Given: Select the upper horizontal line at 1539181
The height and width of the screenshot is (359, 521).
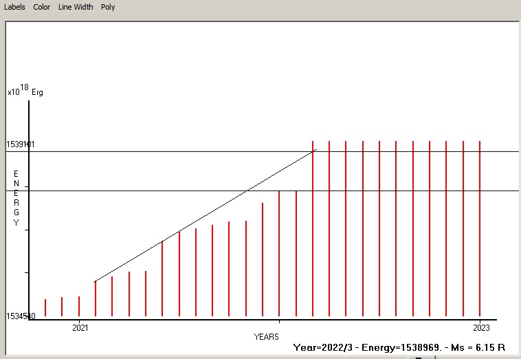Looking at the screenshot, I should click(x=412, y=151).
